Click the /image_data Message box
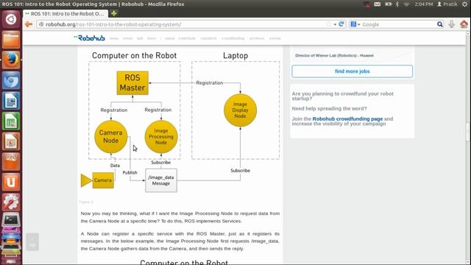 (161, 180)
